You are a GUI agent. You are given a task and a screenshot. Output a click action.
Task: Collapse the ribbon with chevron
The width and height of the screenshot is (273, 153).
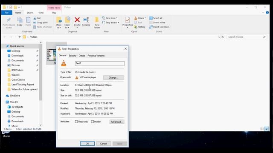point(263,12)
